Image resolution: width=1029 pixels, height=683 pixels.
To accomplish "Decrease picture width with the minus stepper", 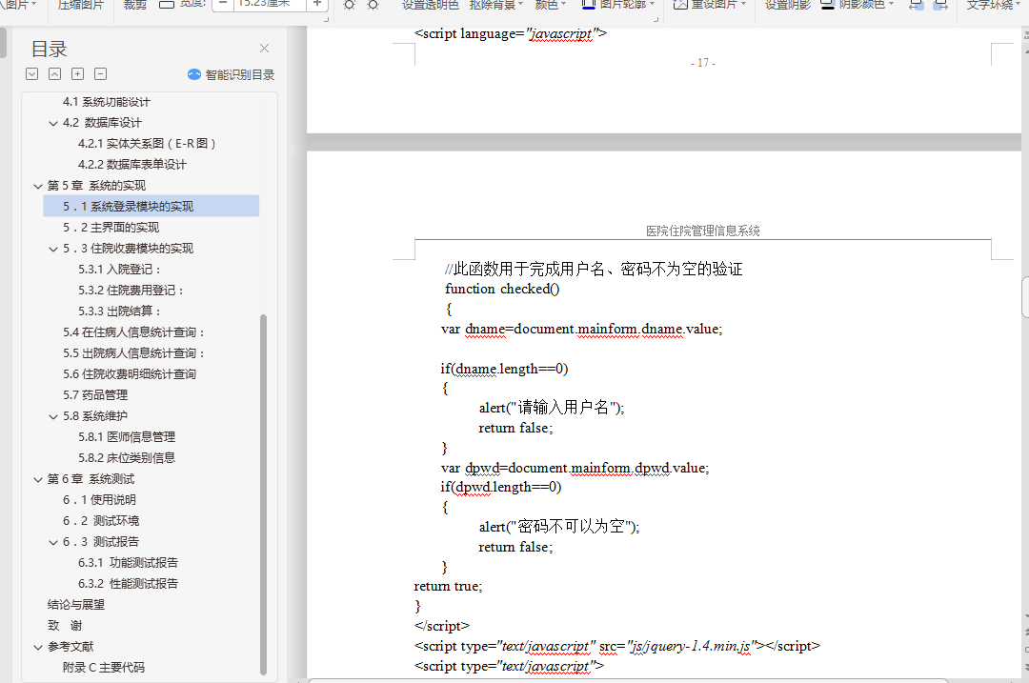I will coord(223,4).
